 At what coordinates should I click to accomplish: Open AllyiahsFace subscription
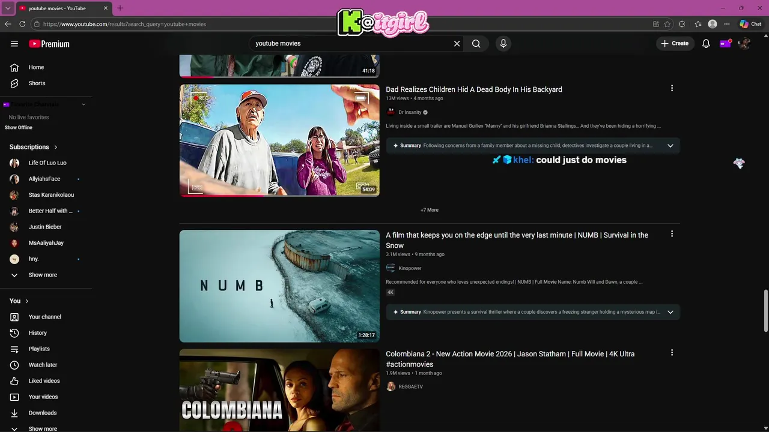point(46,179)
